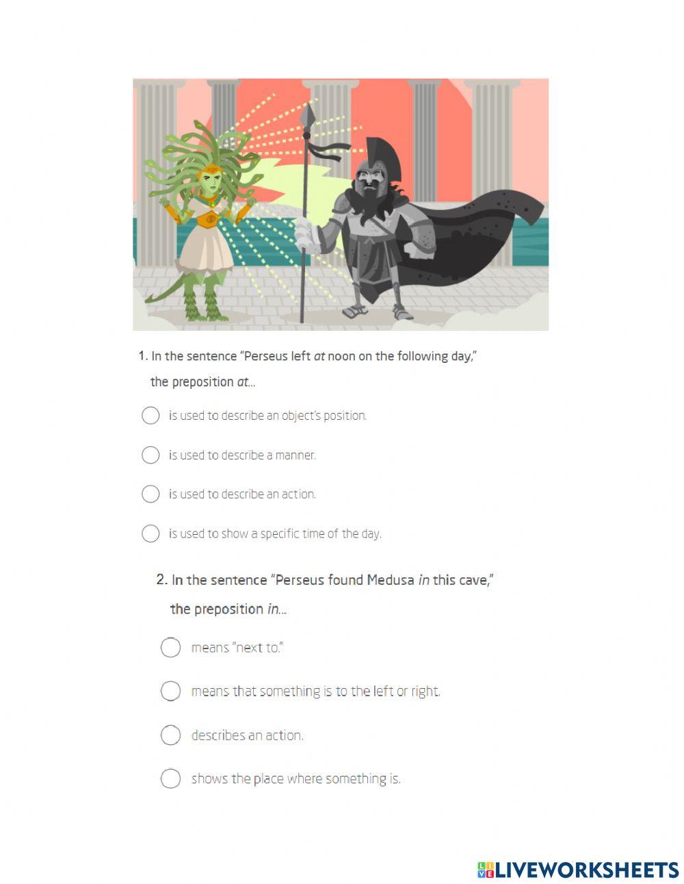Mark the "is used to describe an action" radio
The image size is (684, 884).
coord(150,494)
